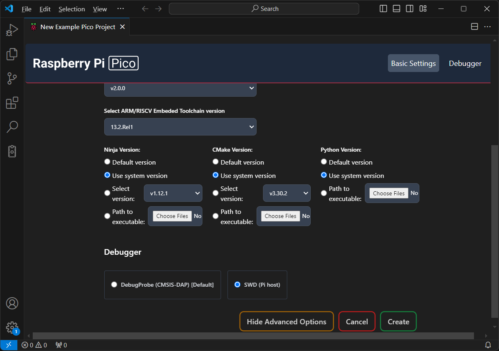Open the remote window indicator
Viewport: 499px width, 351px height.
[x=8, y=345]
